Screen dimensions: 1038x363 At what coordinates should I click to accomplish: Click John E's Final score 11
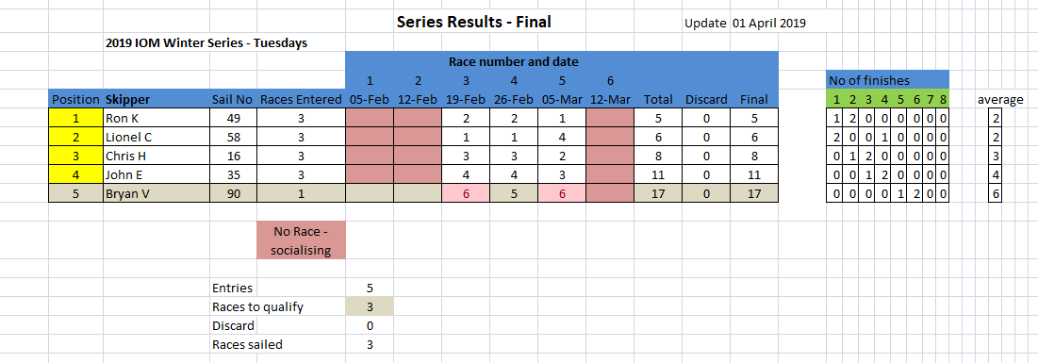click(x=754, y=174)
